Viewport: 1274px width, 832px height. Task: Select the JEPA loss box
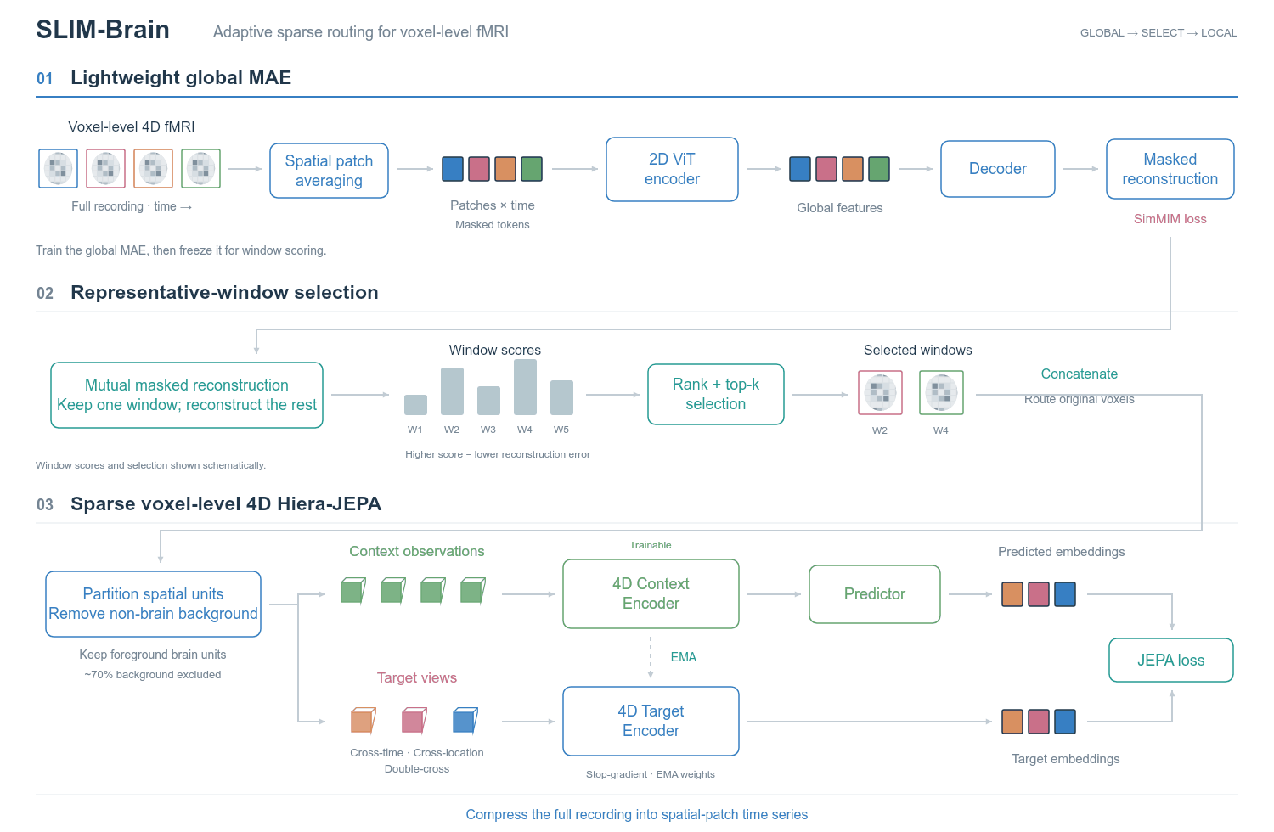pos(1170,660)
